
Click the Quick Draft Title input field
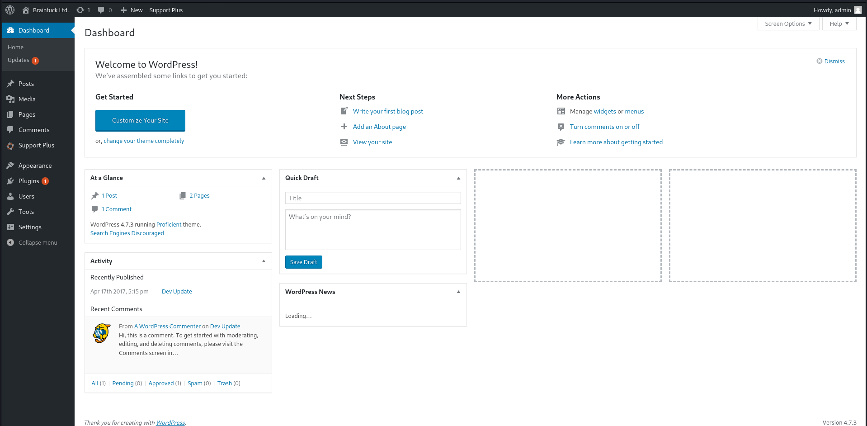coord(373,198)
